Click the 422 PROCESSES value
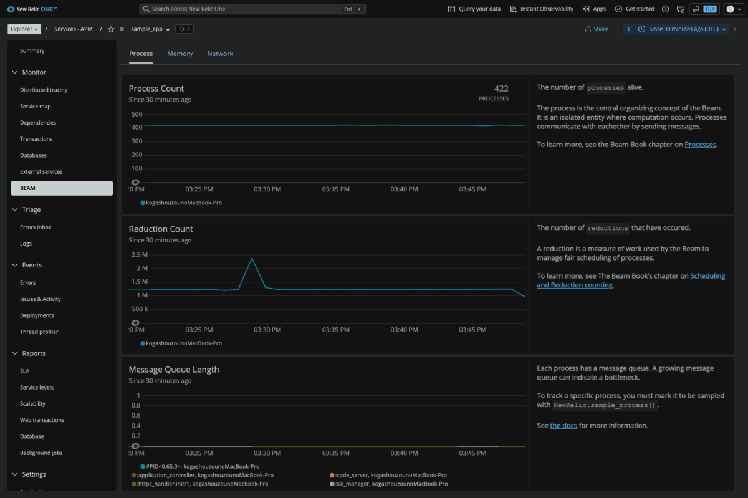 pos(494,92)
